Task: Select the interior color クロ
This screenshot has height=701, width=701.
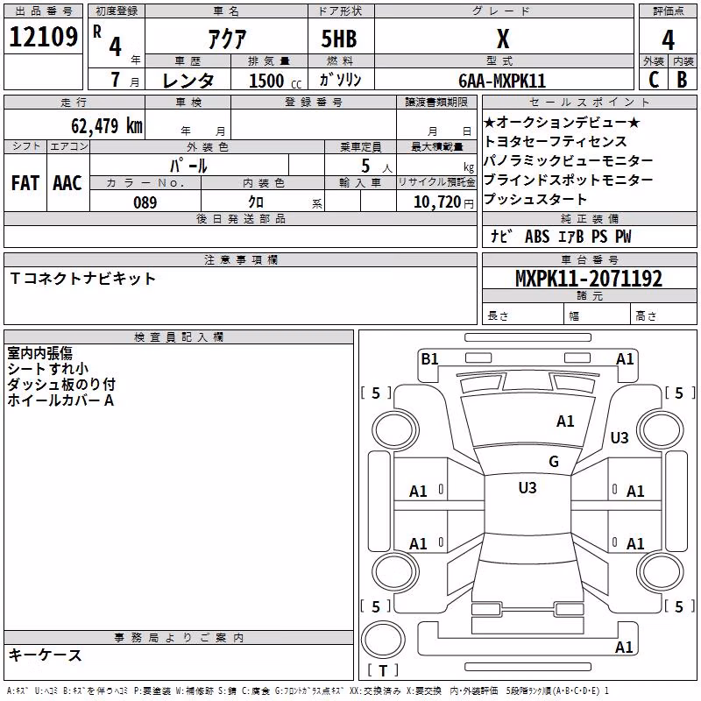Action: [x=256, y=202]
